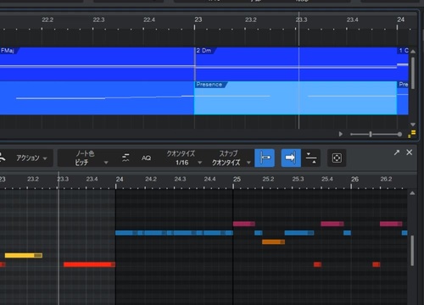Click 22.2 on the arrangement ruler
The width and height of the screenshot is (424, 305).
coord(47,19)
